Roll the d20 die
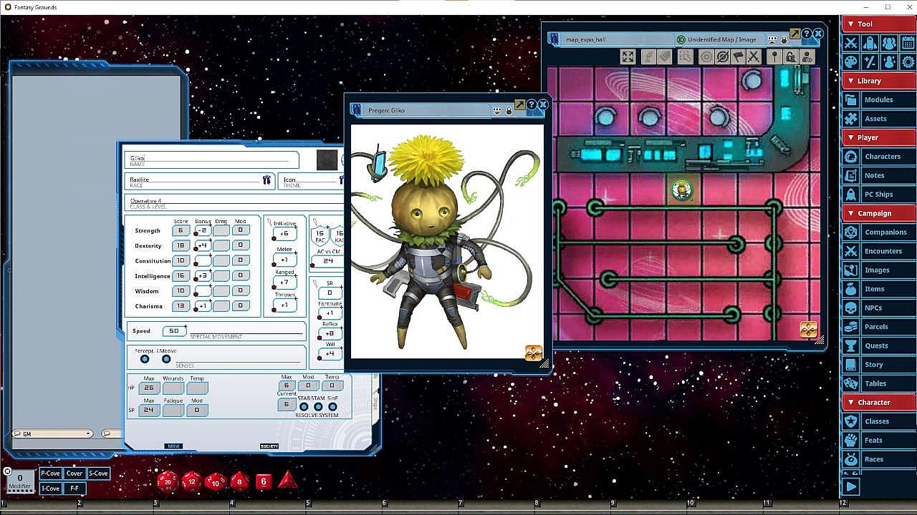Viewport: 917px width, 515px height. pyautogui.click(x=168, y=481)
